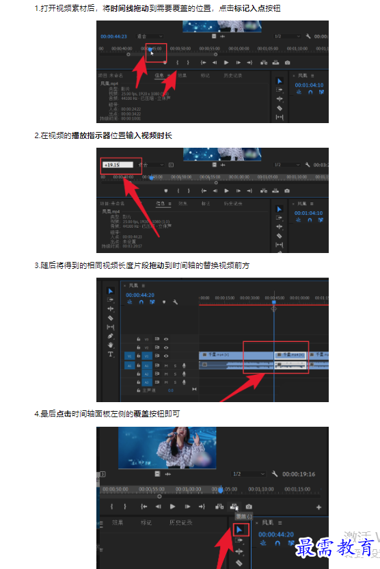380x569 pixels.
Task: Toggle V3 track eye visibility in step 3
Action: (166, 339)
